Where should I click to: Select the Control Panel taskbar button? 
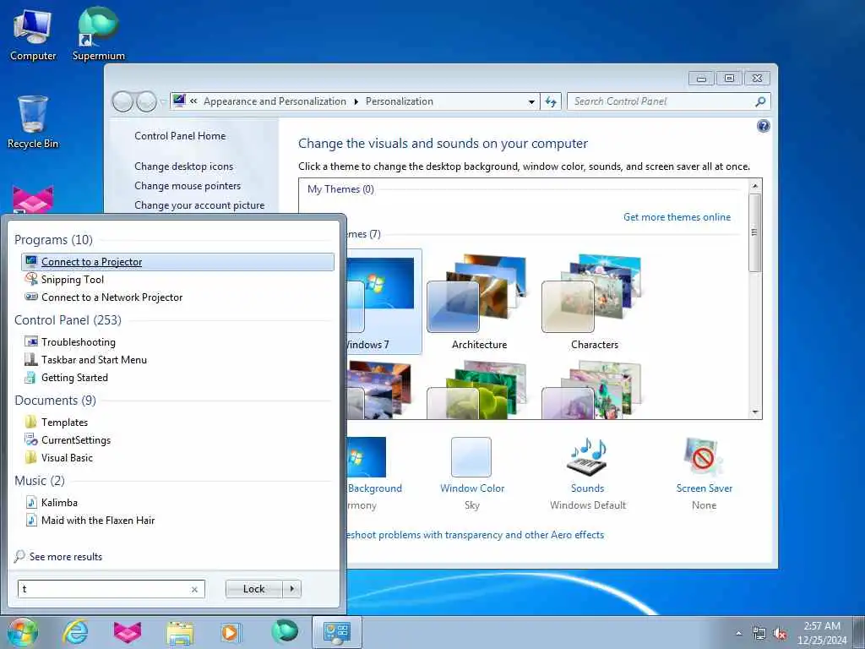pos(337,632)
